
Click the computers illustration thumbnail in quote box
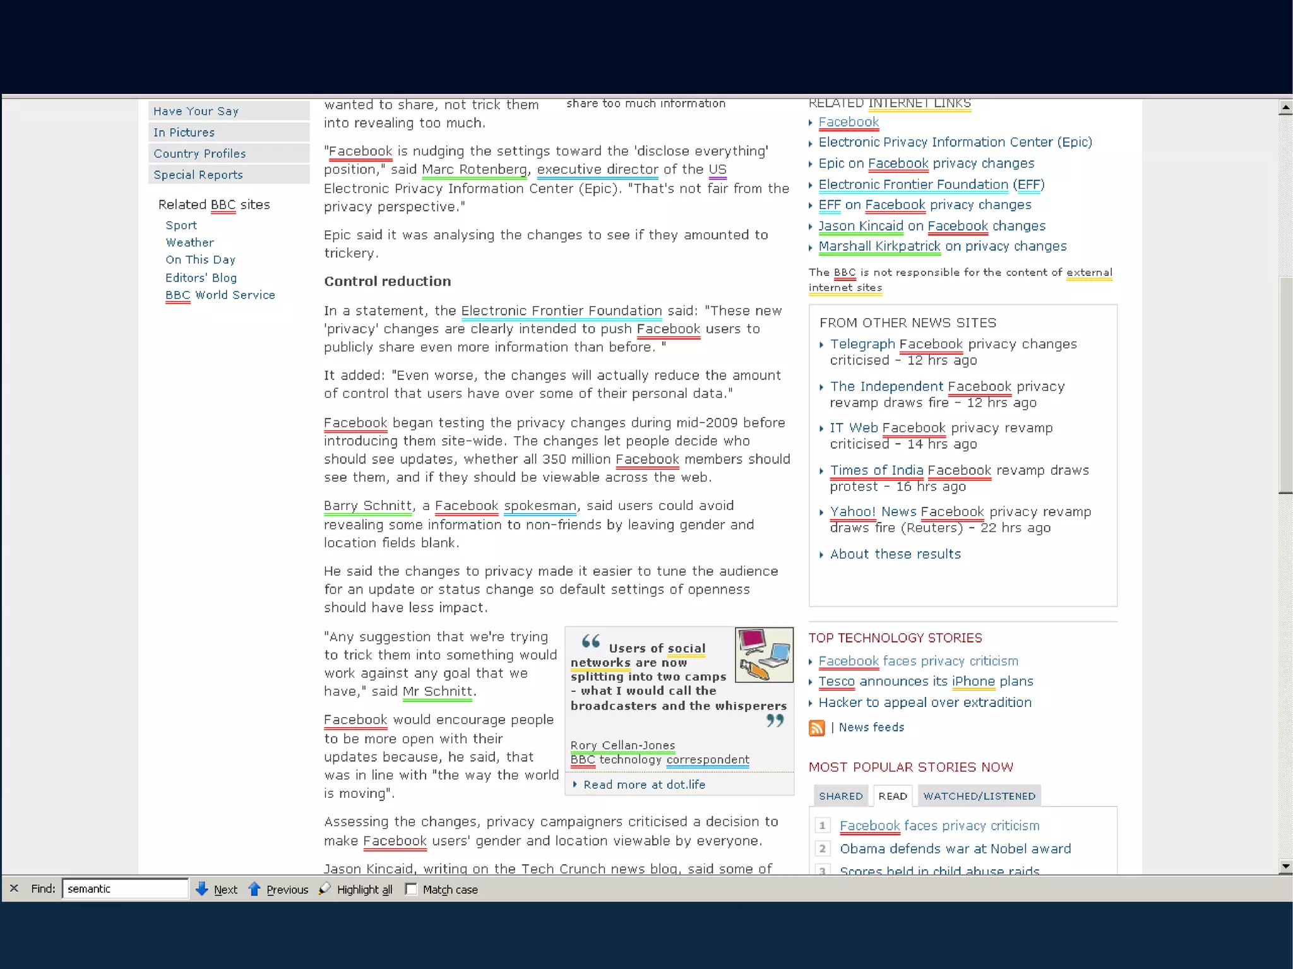click(764, 655)
